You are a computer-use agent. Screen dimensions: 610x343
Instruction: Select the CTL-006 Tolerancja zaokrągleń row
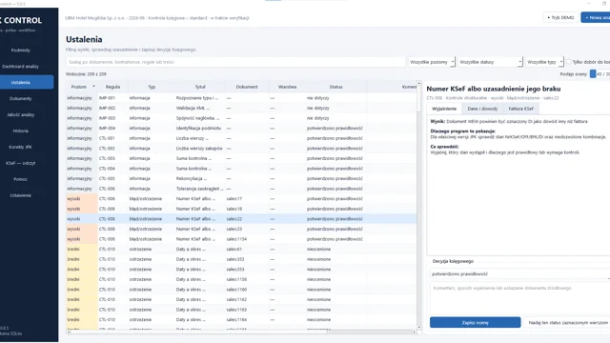coord(241,189)
